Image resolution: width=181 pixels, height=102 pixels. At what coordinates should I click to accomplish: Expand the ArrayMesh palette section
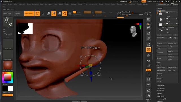(x=161, y=88)
